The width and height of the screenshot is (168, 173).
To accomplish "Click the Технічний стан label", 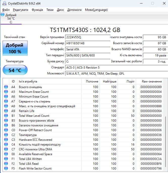I will point(14,37).
